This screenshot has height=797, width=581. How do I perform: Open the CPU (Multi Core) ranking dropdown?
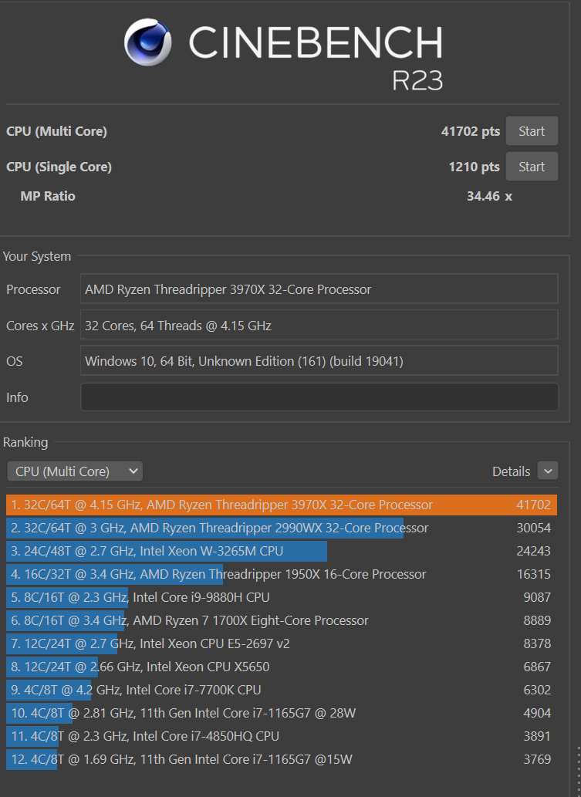click(74, 471)
